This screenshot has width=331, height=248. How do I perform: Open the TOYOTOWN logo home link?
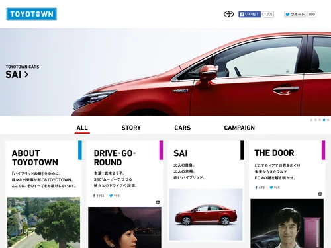32,14
